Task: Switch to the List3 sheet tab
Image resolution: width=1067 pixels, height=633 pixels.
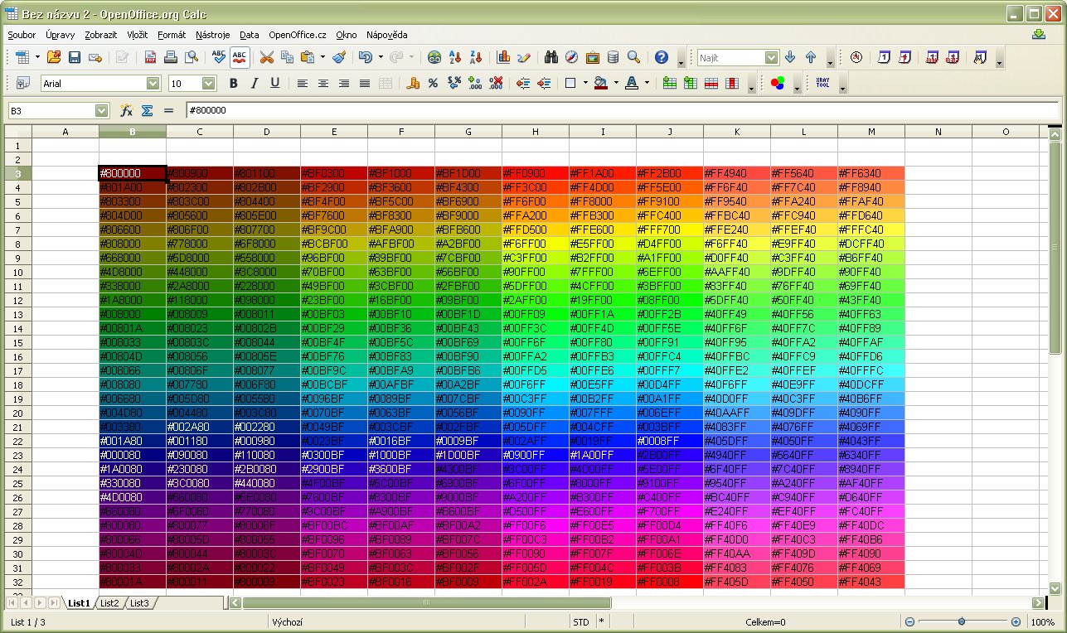Action: [x=139, y=603]
